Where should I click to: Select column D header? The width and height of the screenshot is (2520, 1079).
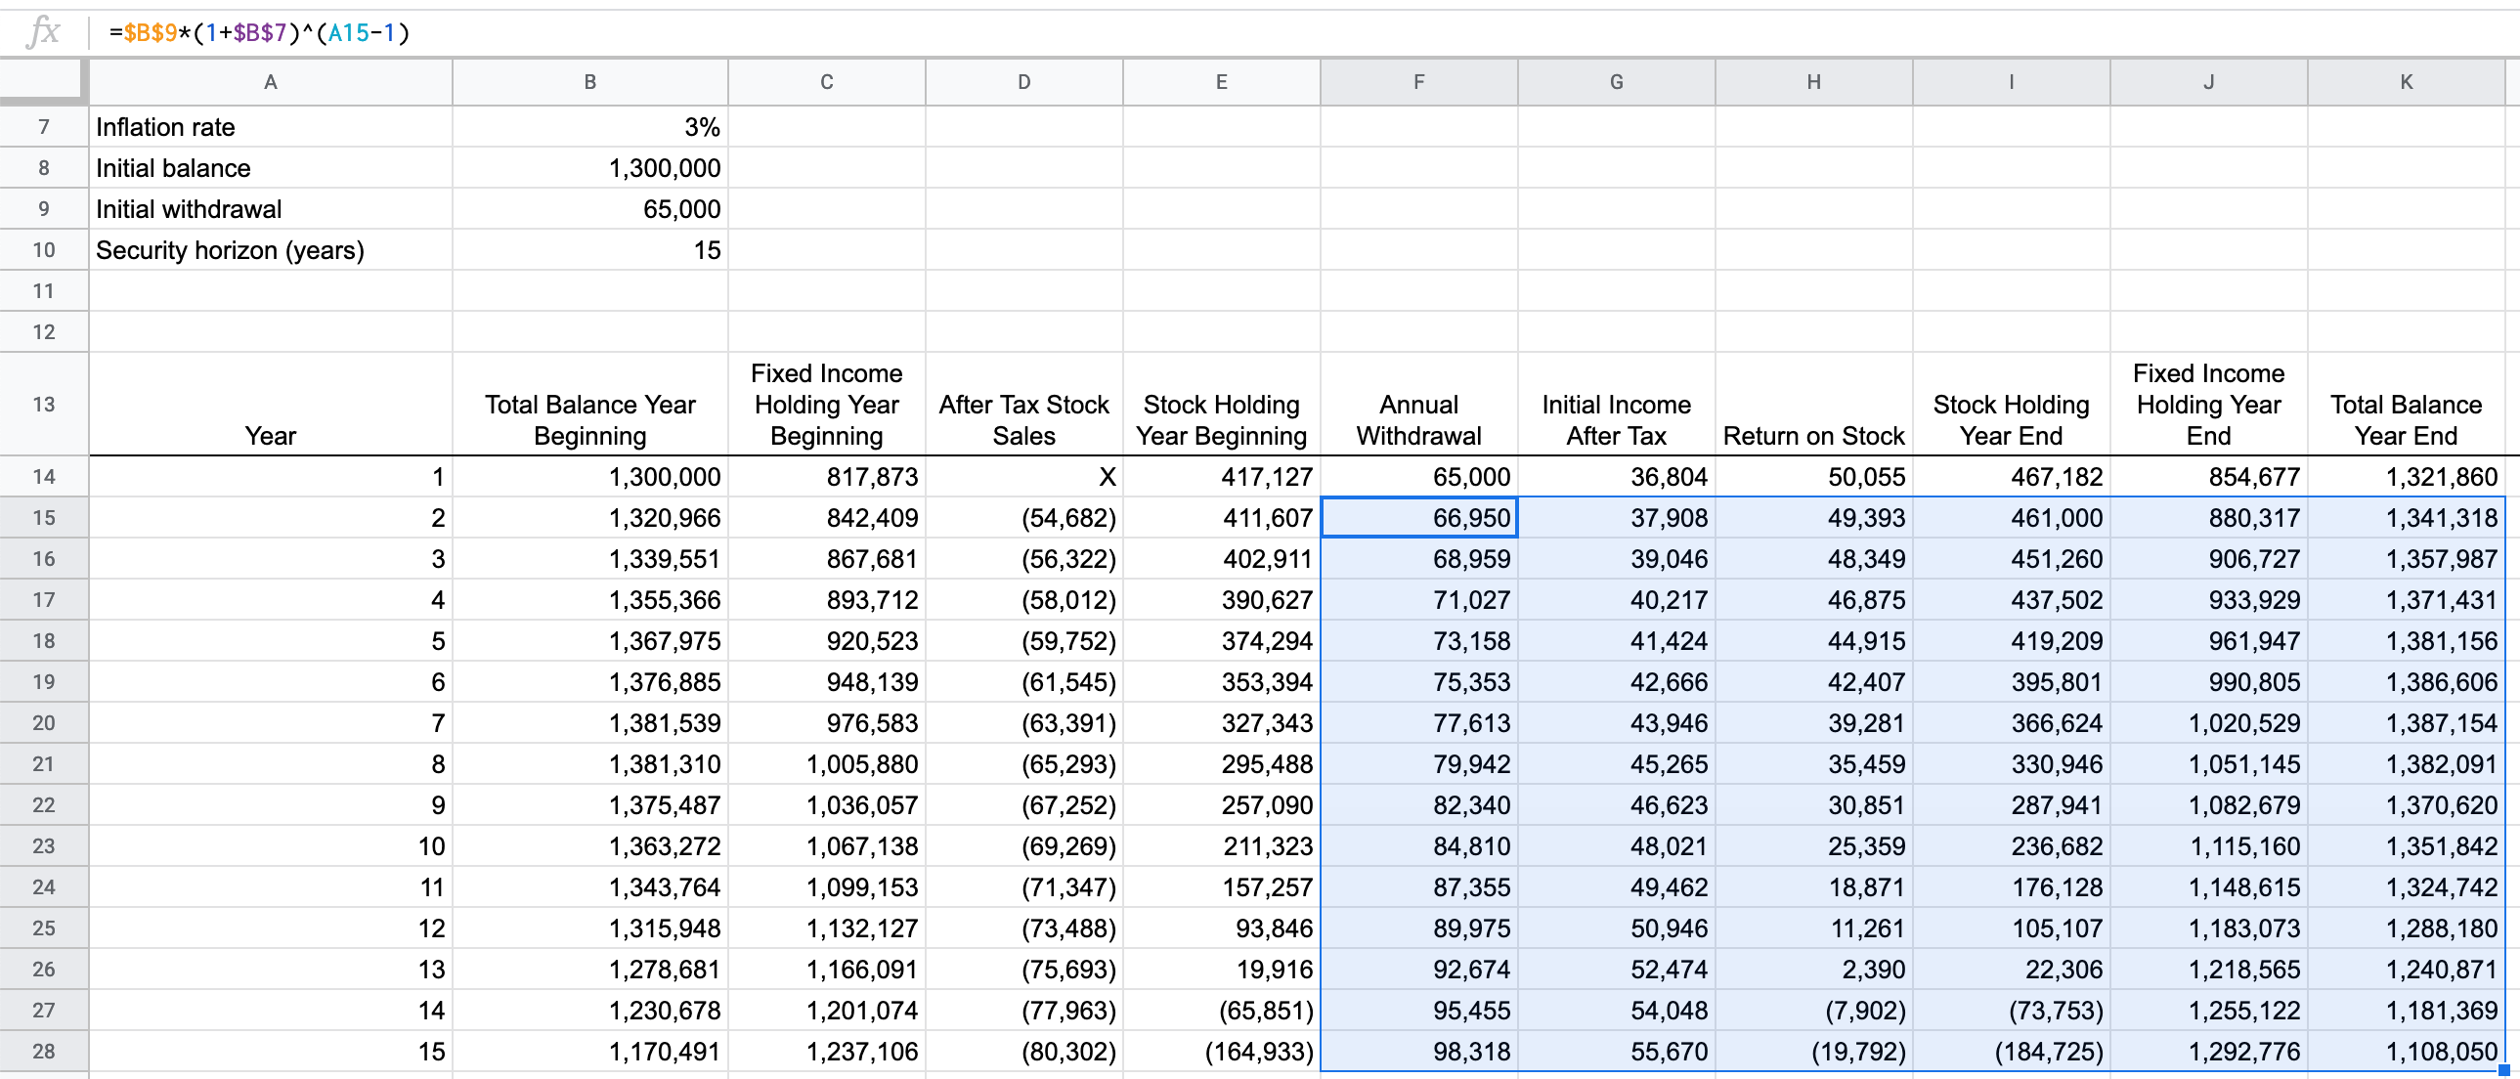tap(1024, 82)
